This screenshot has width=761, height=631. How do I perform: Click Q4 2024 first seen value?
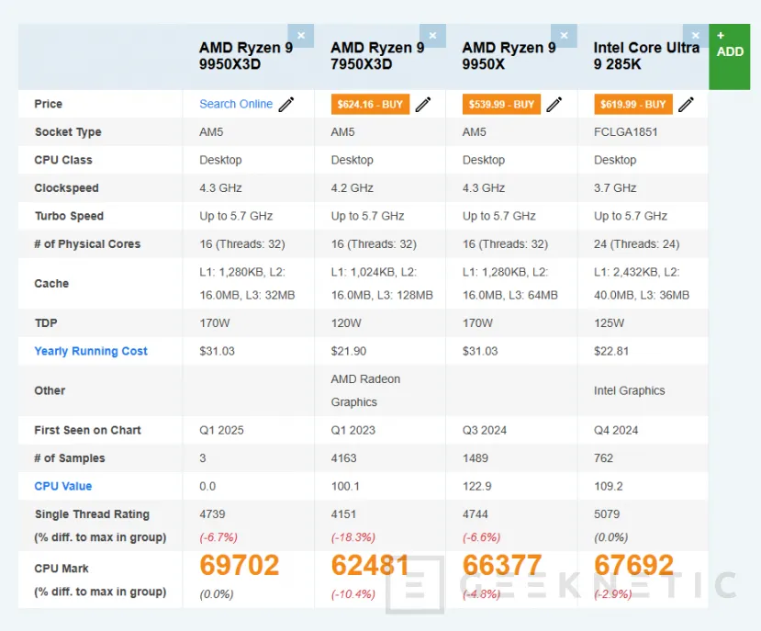[x=616, y=431]
